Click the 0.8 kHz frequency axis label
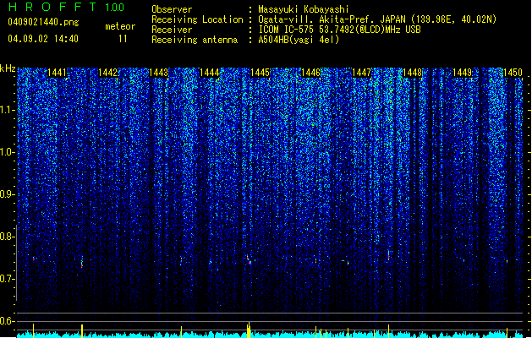The height and width of the screenshot is (338, 532). coord(8,237)
